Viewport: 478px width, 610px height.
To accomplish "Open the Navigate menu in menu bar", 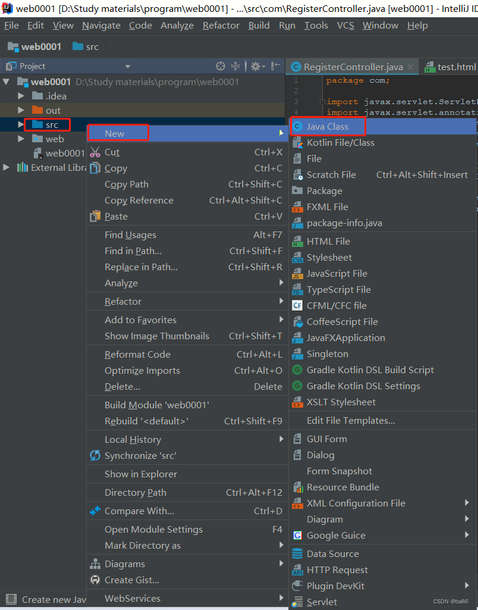I will [x=101, y=25].
